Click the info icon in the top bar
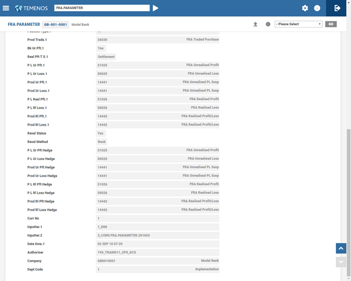The image size is (351, 281). pos(317,8)
